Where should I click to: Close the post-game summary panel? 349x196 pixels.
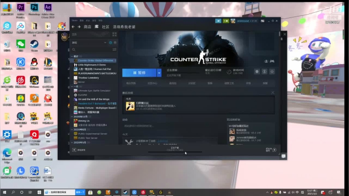(272, 93)
